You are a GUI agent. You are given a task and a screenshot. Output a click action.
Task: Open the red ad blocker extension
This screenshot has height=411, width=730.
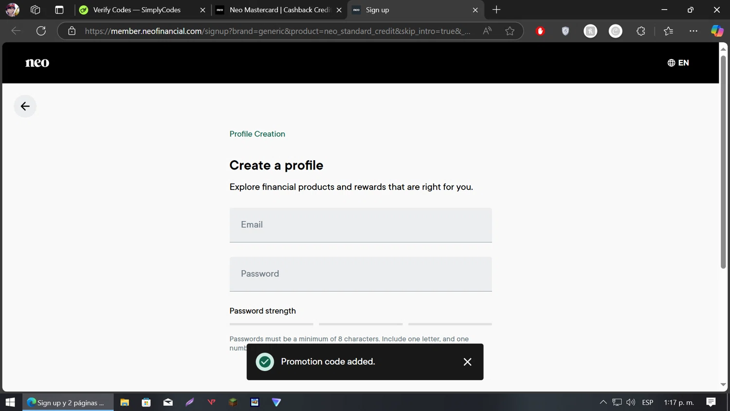(540, 31)
